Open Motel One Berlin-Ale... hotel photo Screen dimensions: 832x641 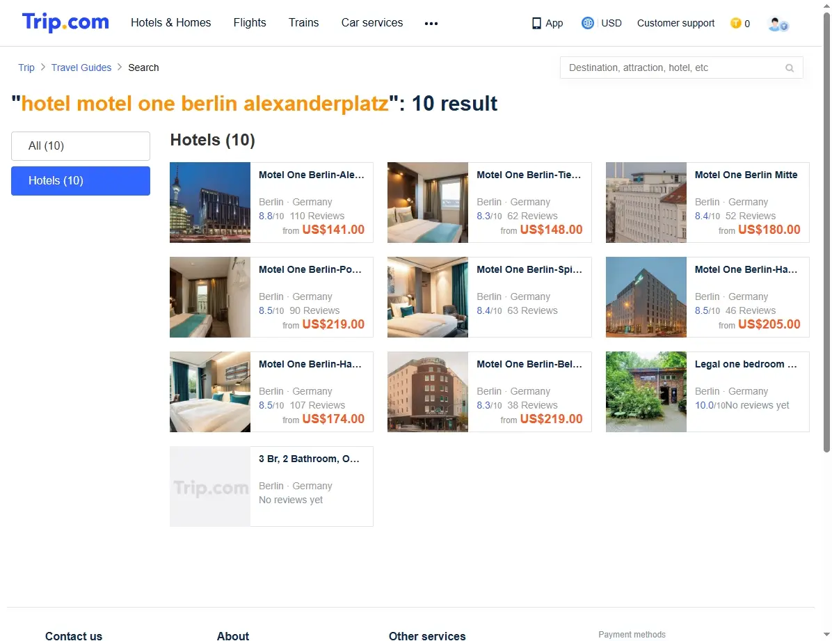[210, 203]
